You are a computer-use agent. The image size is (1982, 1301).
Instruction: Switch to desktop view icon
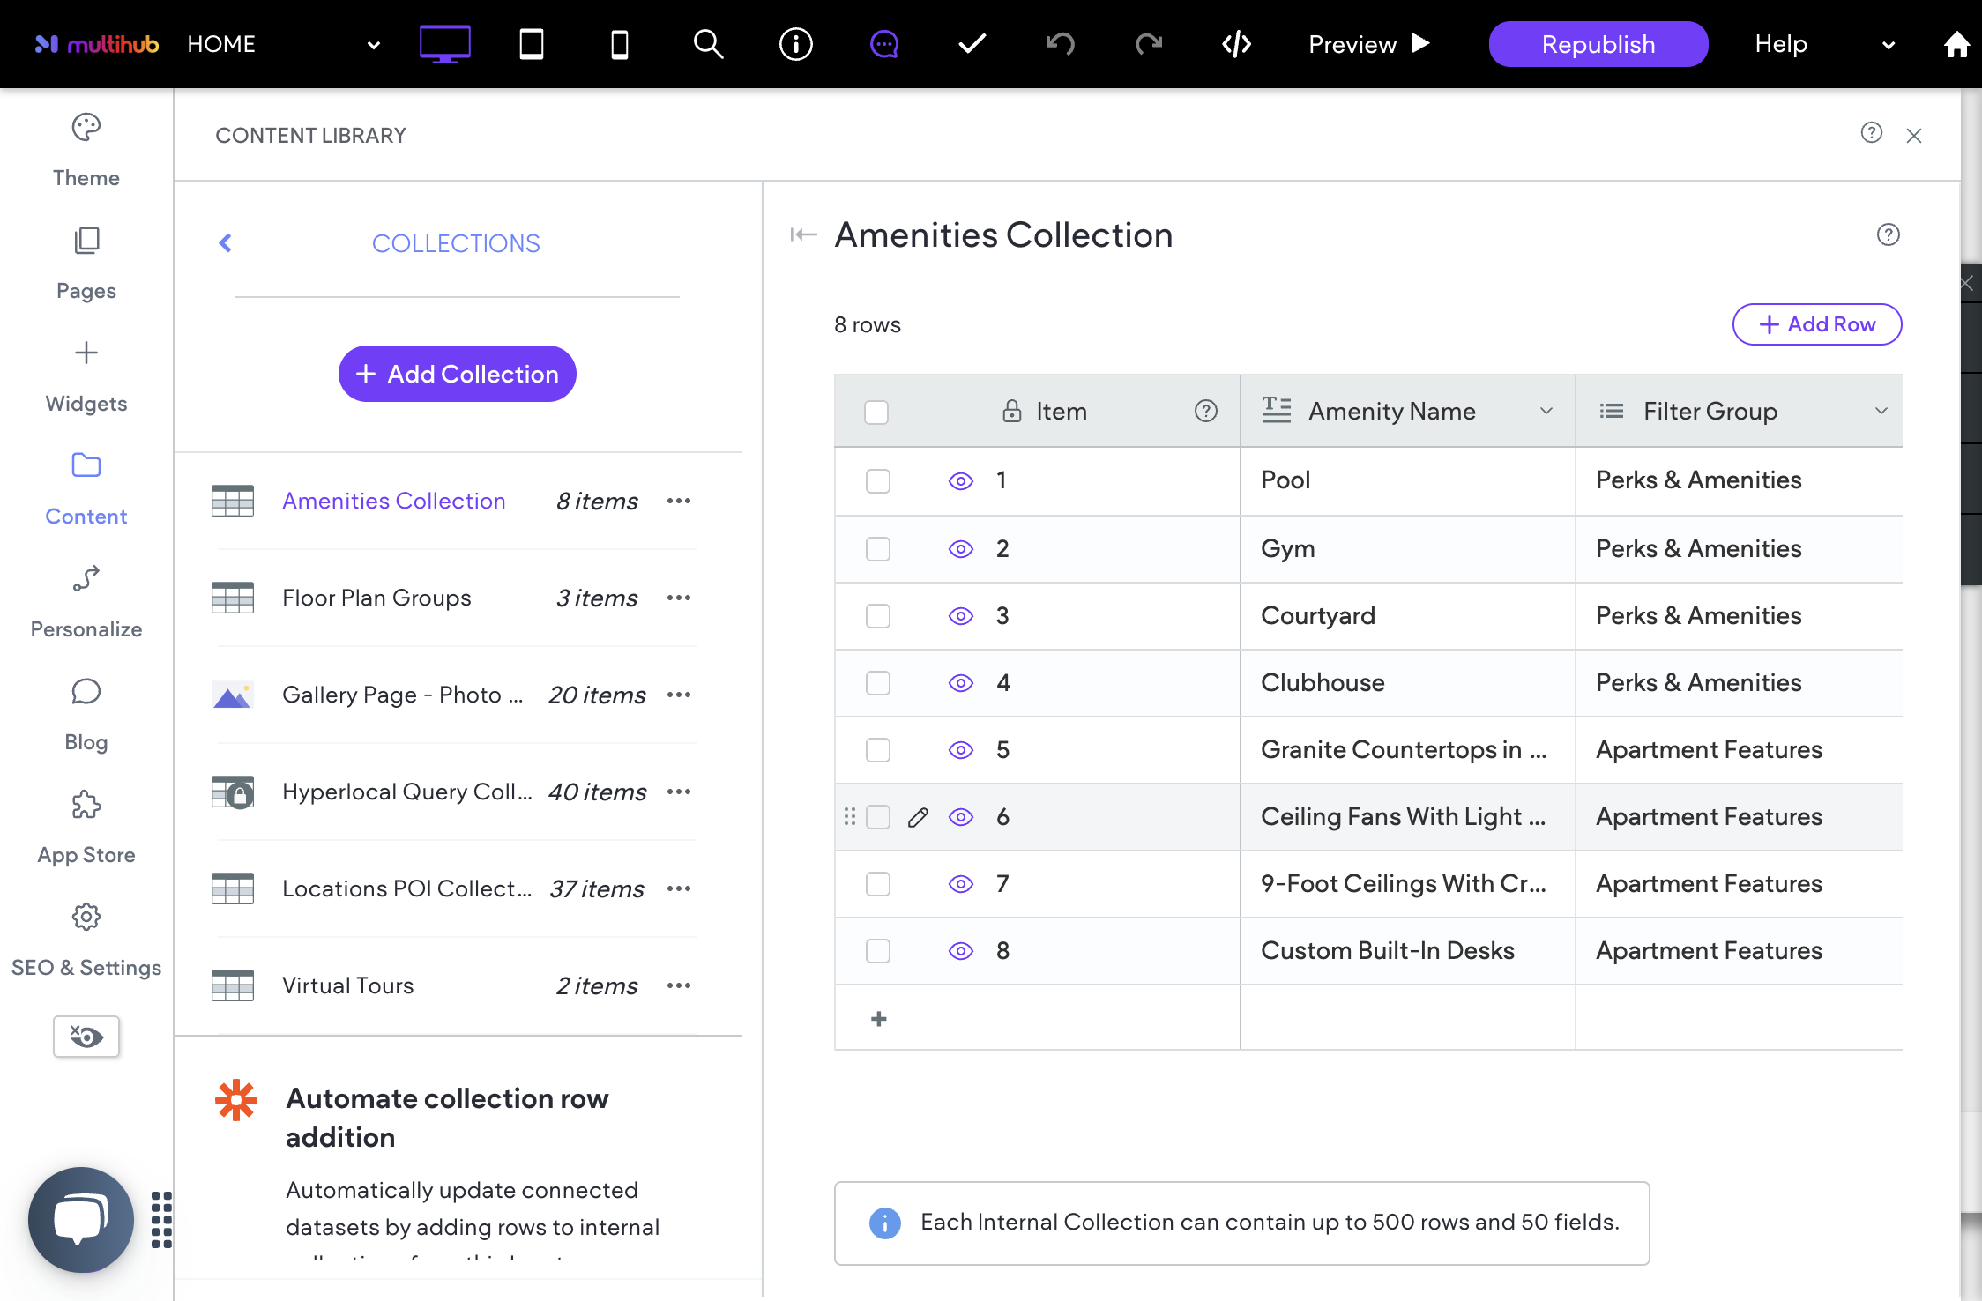click(x=444, y=43)
